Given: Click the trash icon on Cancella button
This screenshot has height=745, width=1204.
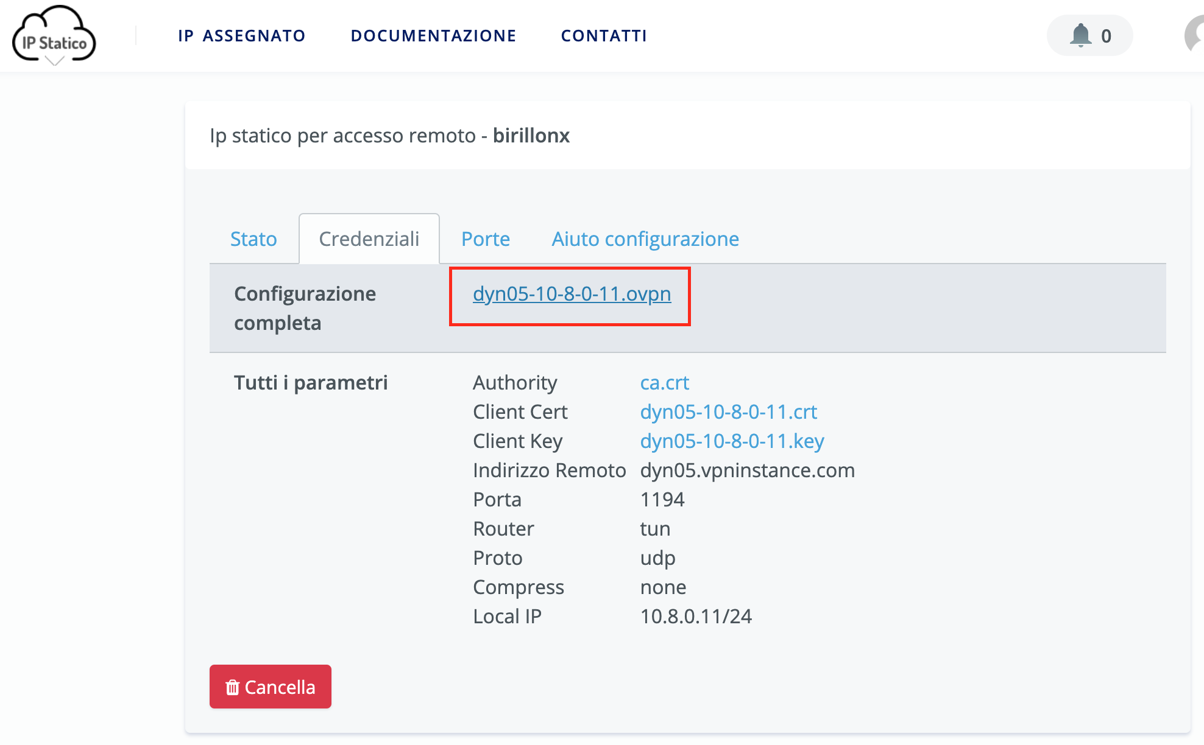Looking at the screenshot, I should coord(233,687).
